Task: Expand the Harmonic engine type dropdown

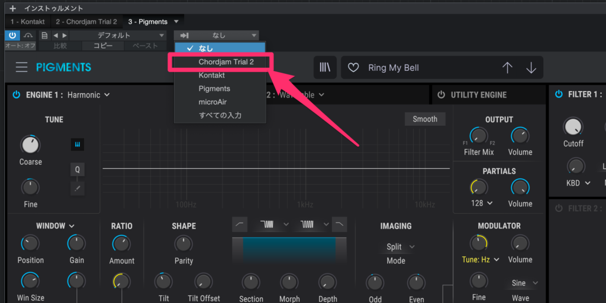Action: (88, 95)
